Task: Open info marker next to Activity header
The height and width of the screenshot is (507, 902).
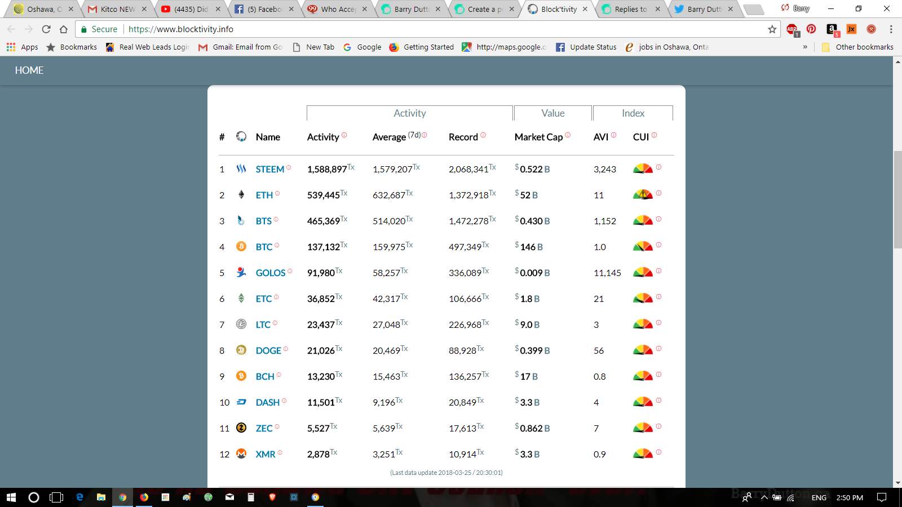Action: click(344, 135)
